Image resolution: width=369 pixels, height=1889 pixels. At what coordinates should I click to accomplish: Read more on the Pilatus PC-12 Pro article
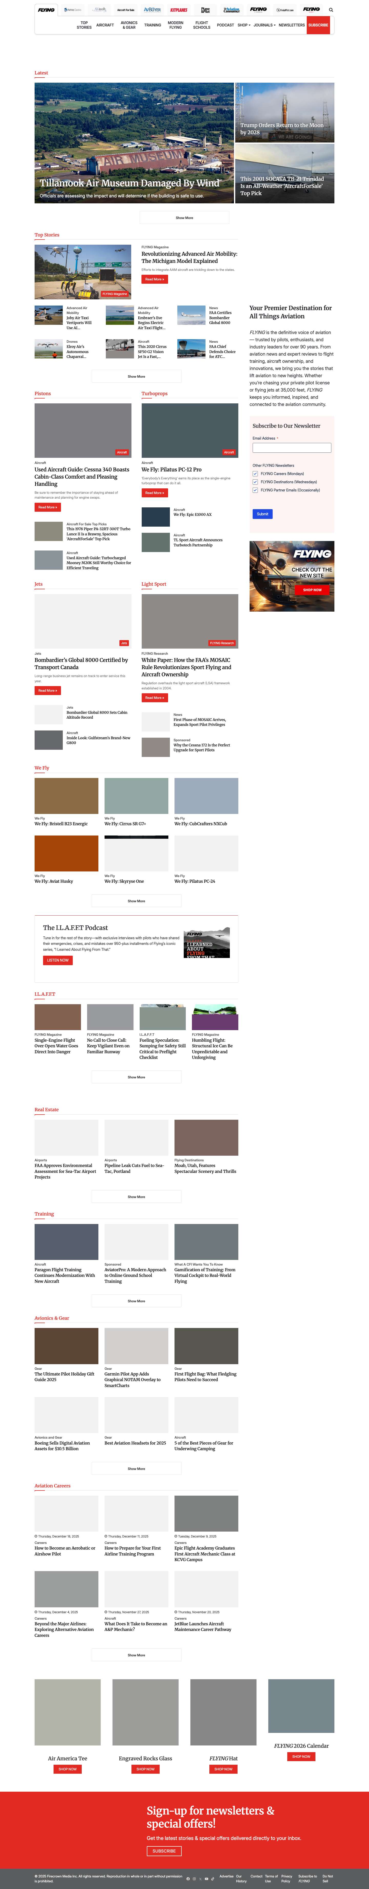click(155, 493)
